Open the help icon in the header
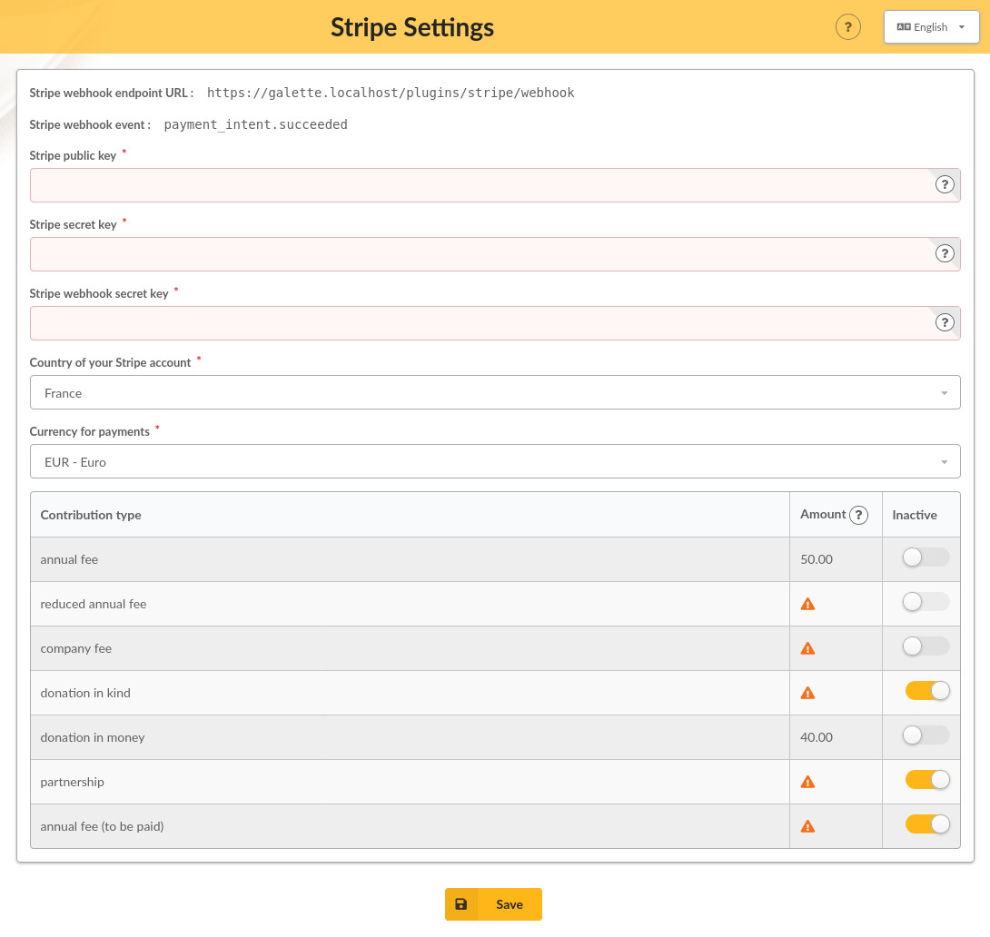This screenshot has height=937, width=990. [x=847, y=27]
